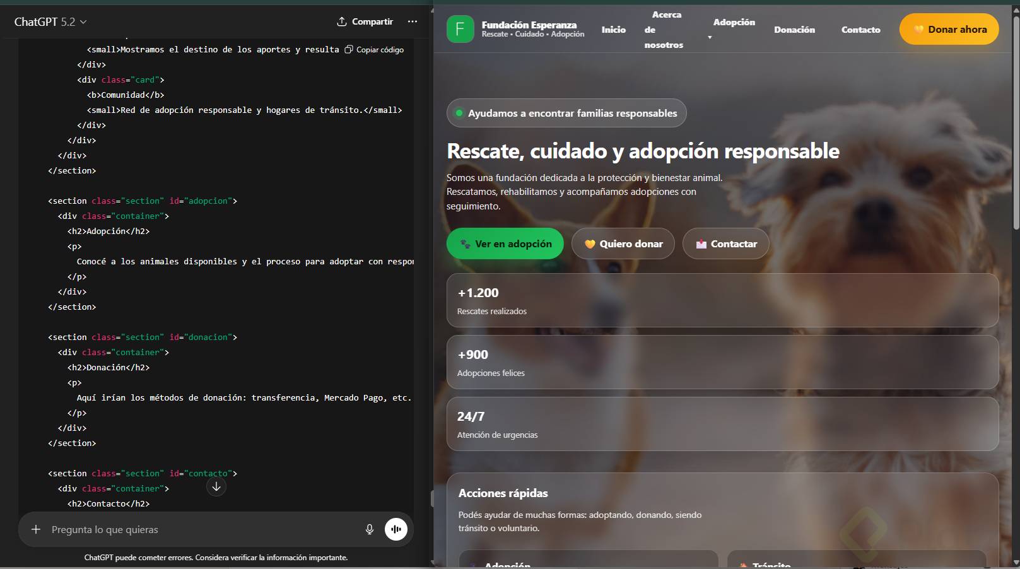This screenshot has height=569, width=1020.
Task: Click the "Aquí irían los métodos de donación" line
Action: pos(244,397)
